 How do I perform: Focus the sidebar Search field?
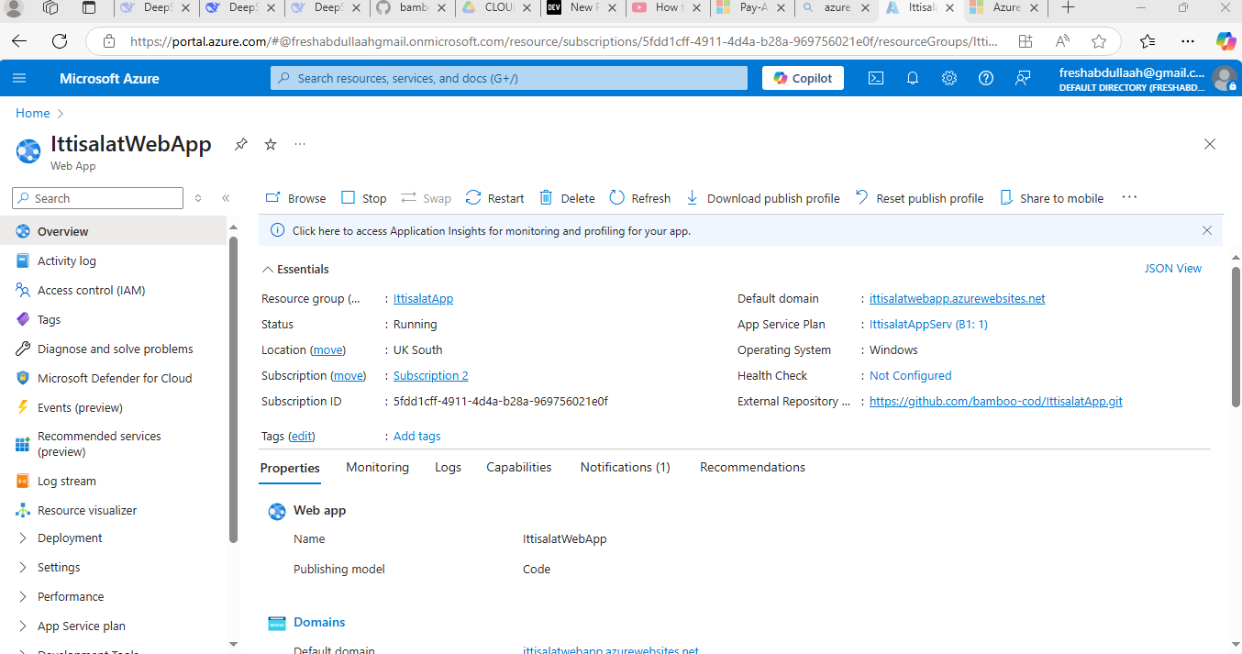(97, 198)
